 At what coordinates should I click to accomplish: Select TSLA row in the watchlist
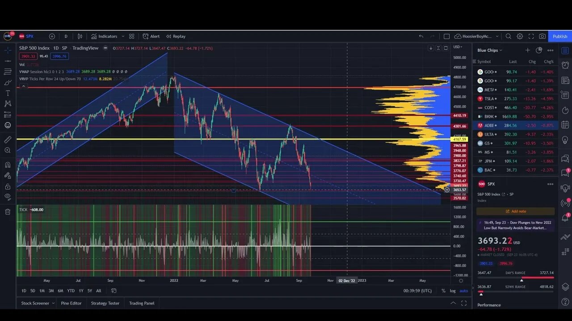coord(516,99)
